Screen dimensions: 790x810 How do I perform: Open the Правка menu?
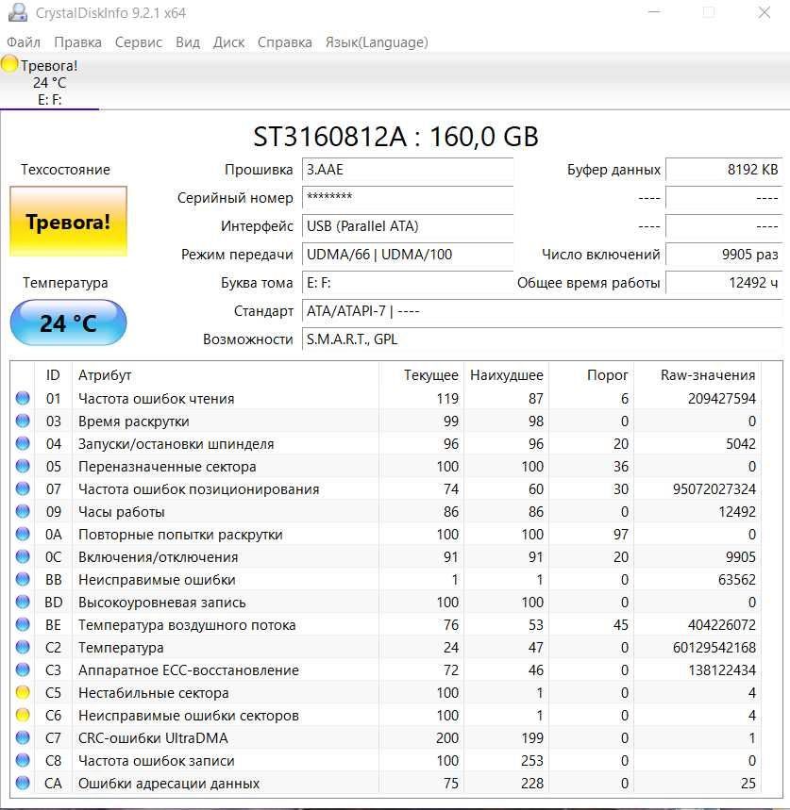[77, 42]
